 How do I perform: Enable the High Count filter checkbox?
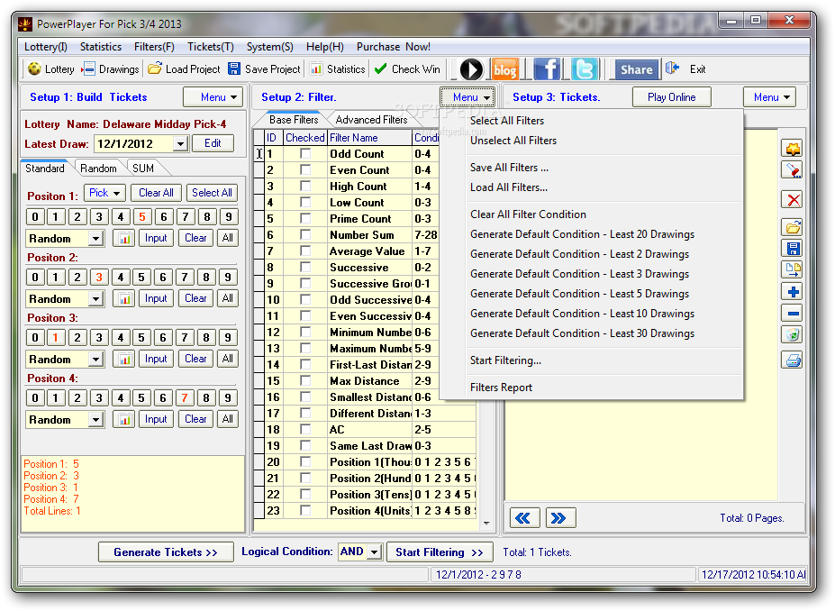(305, 187)
